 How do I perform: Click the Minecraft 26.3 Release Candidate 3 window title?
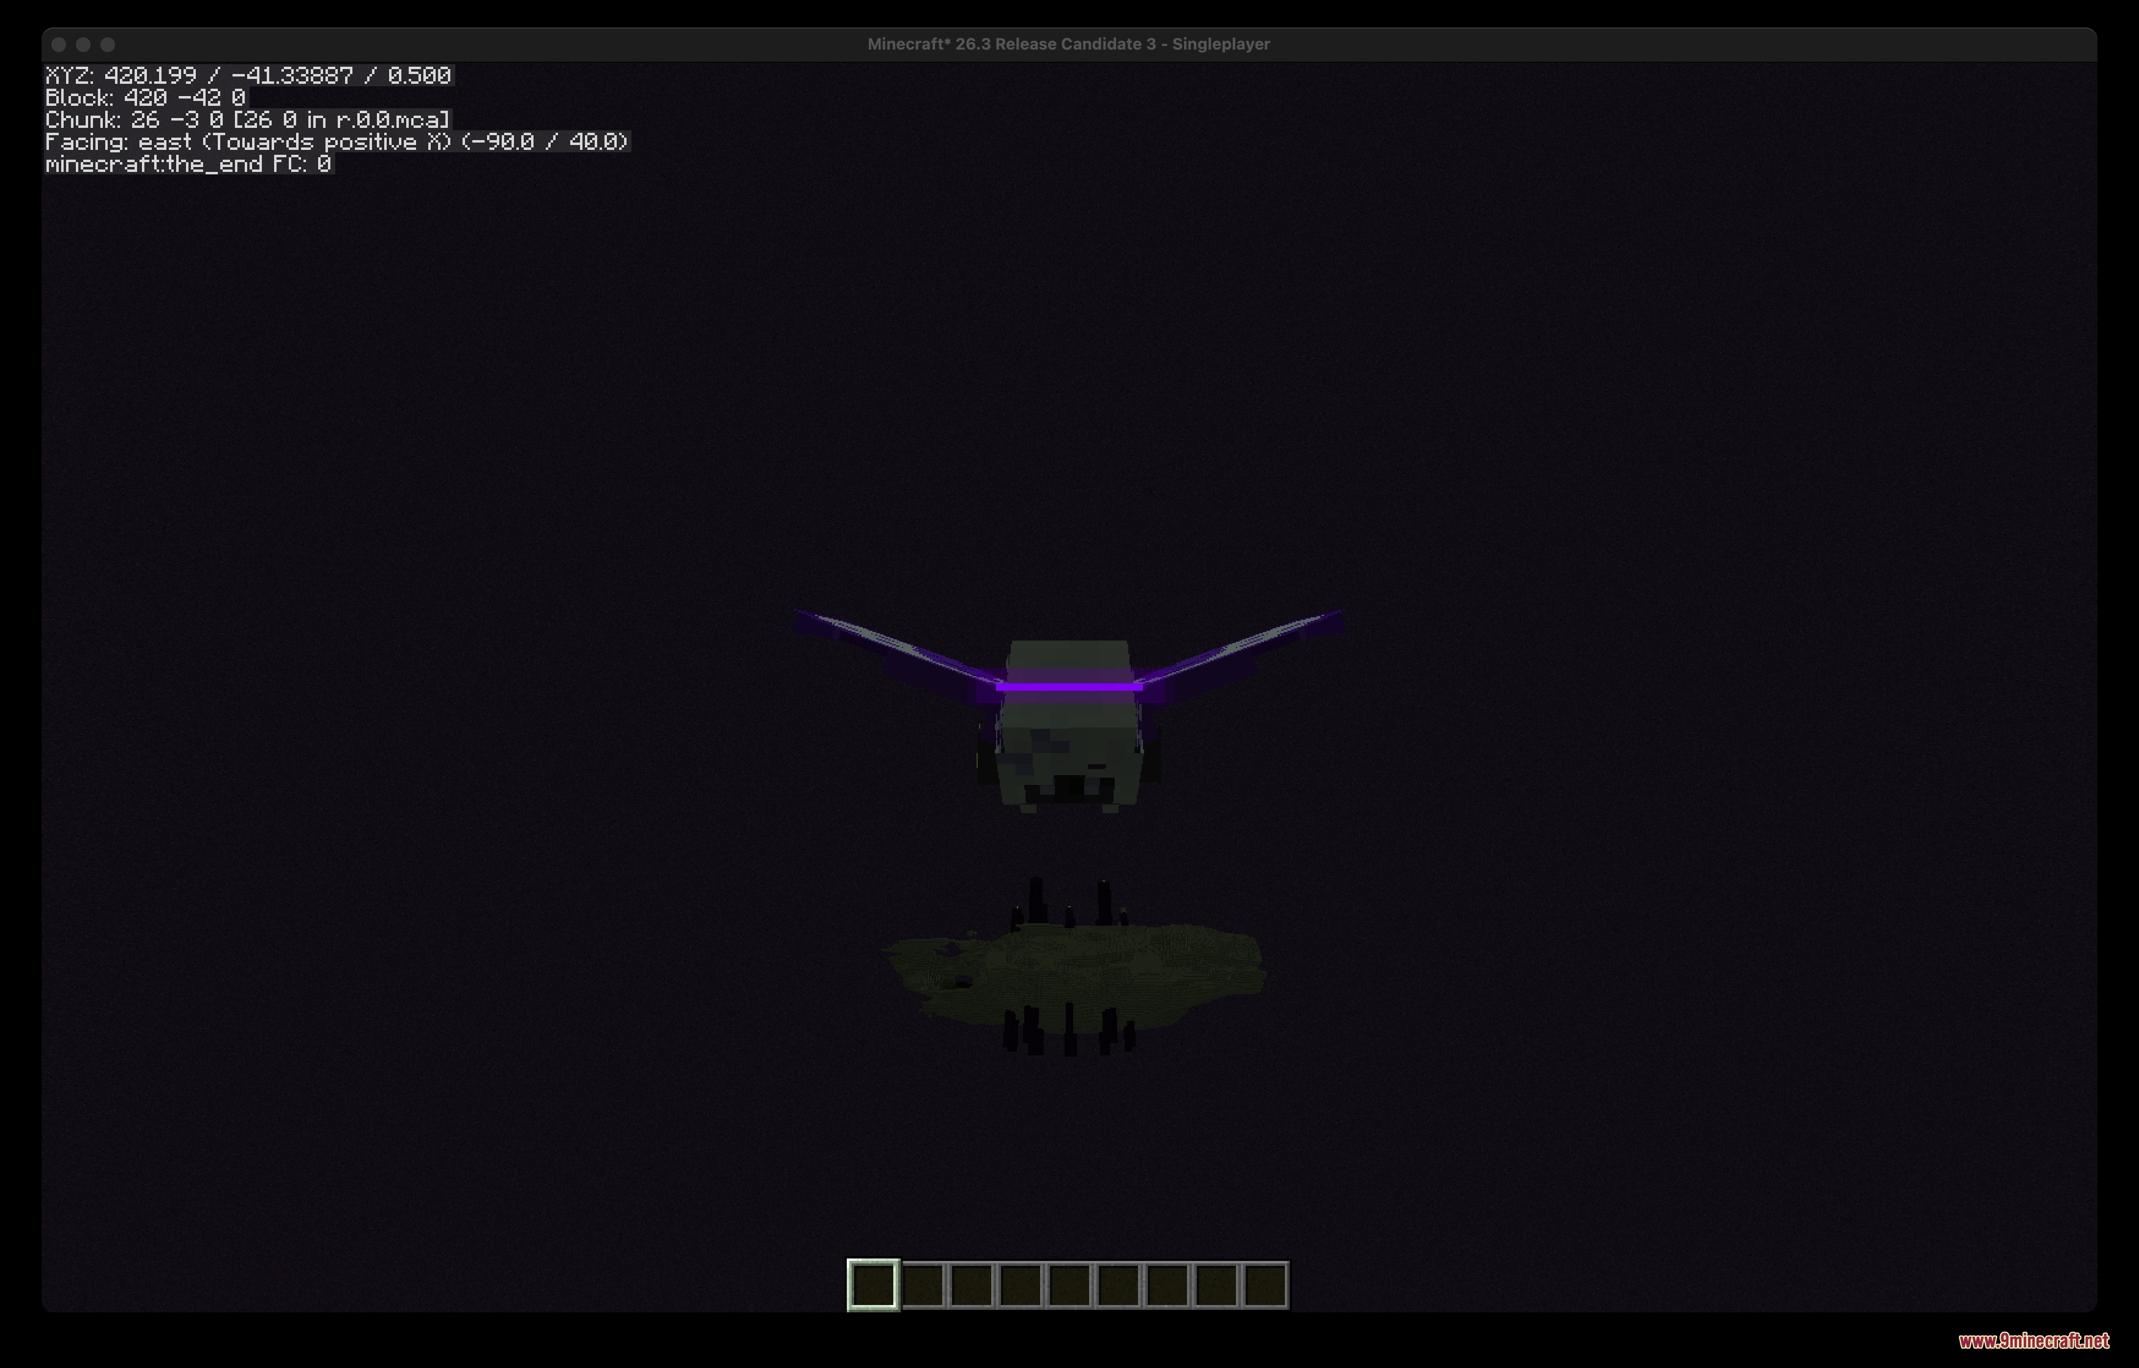(x=1069, y=43)
